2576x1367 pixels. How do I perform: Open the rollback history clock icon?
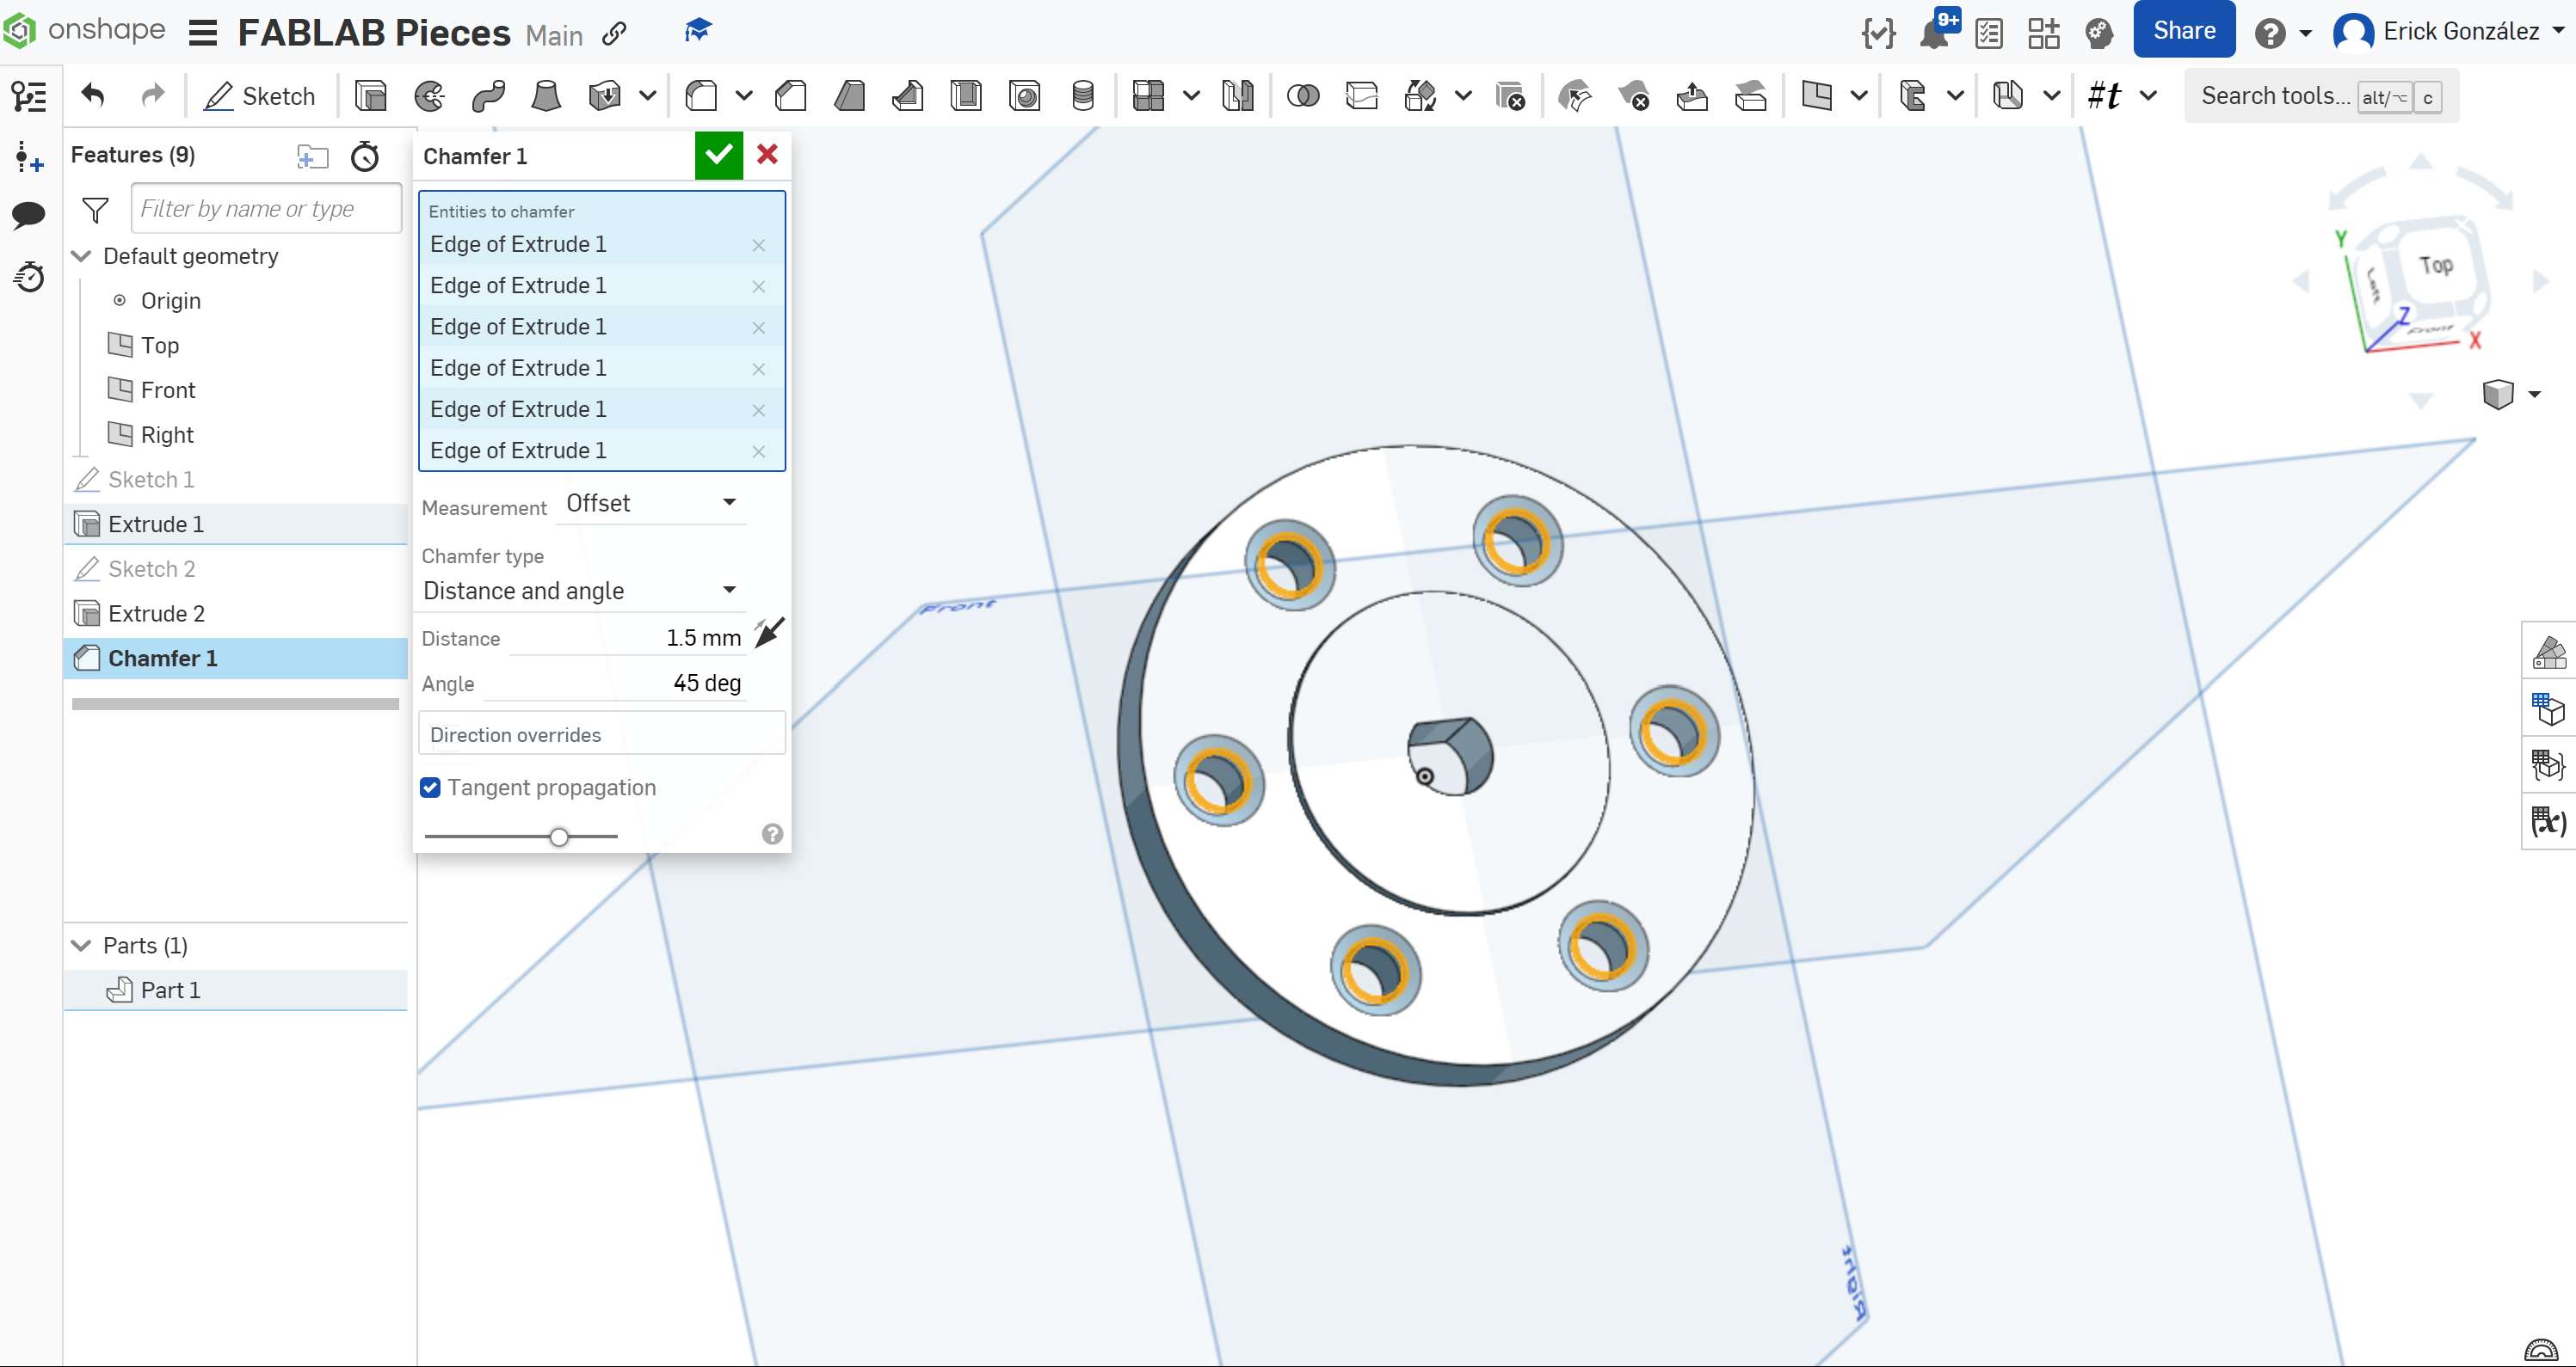click(x=365, y=156)
